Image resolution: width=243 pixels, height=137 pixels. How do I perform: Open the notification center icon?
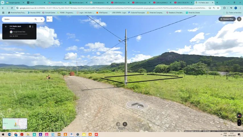point(239,134)
